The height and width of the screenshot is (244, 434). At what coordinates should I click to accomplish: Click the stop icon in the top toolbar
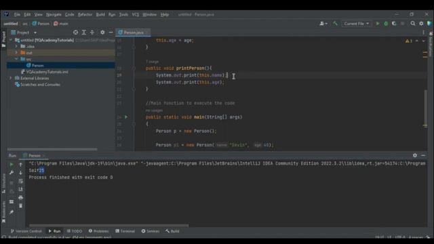point(402,24)
